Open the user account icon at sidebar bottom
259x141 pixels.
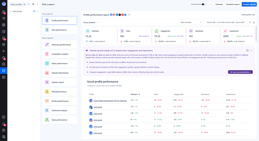(x=4, y=137)
